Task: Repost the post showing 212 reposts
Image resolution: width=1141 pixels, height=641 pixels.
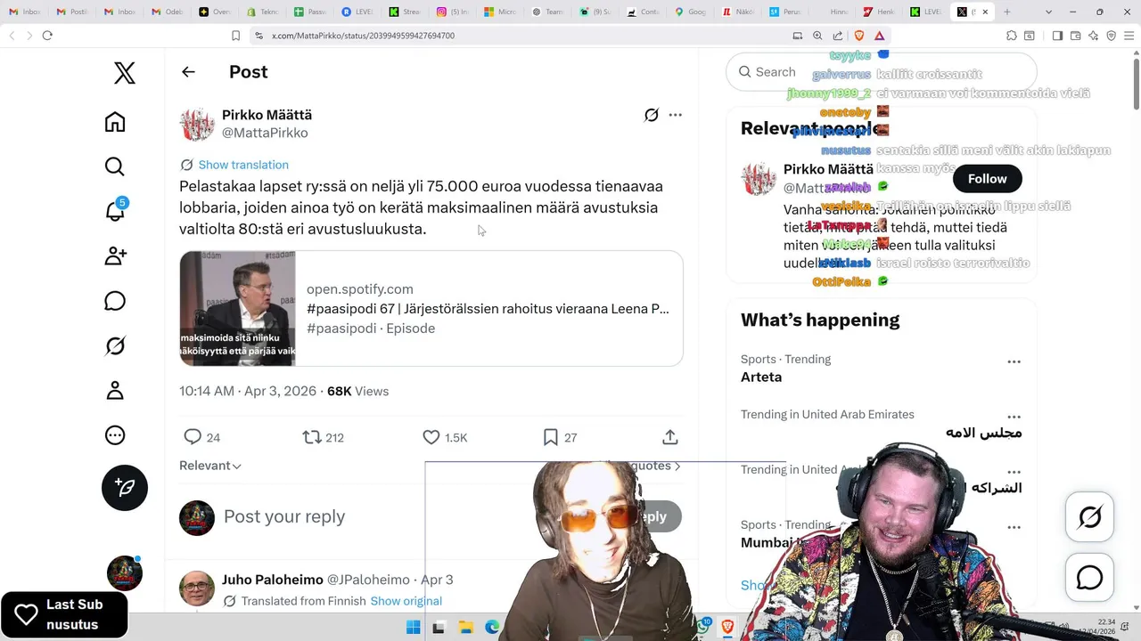Action: point(323,437)
